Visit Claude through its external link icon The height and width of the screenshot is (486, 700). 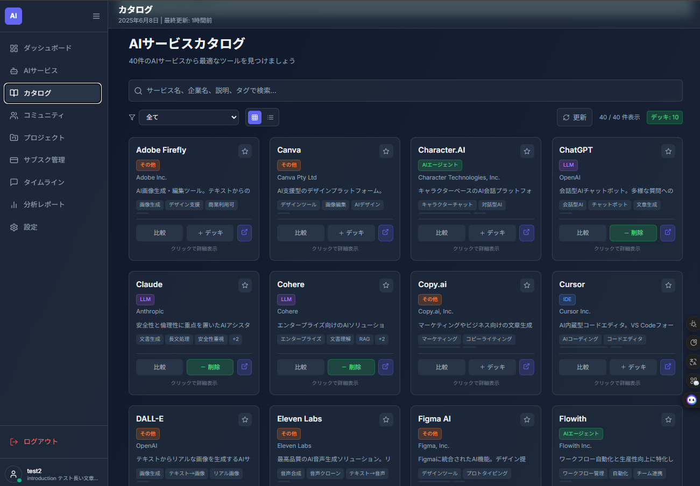(x=244, y=367)
